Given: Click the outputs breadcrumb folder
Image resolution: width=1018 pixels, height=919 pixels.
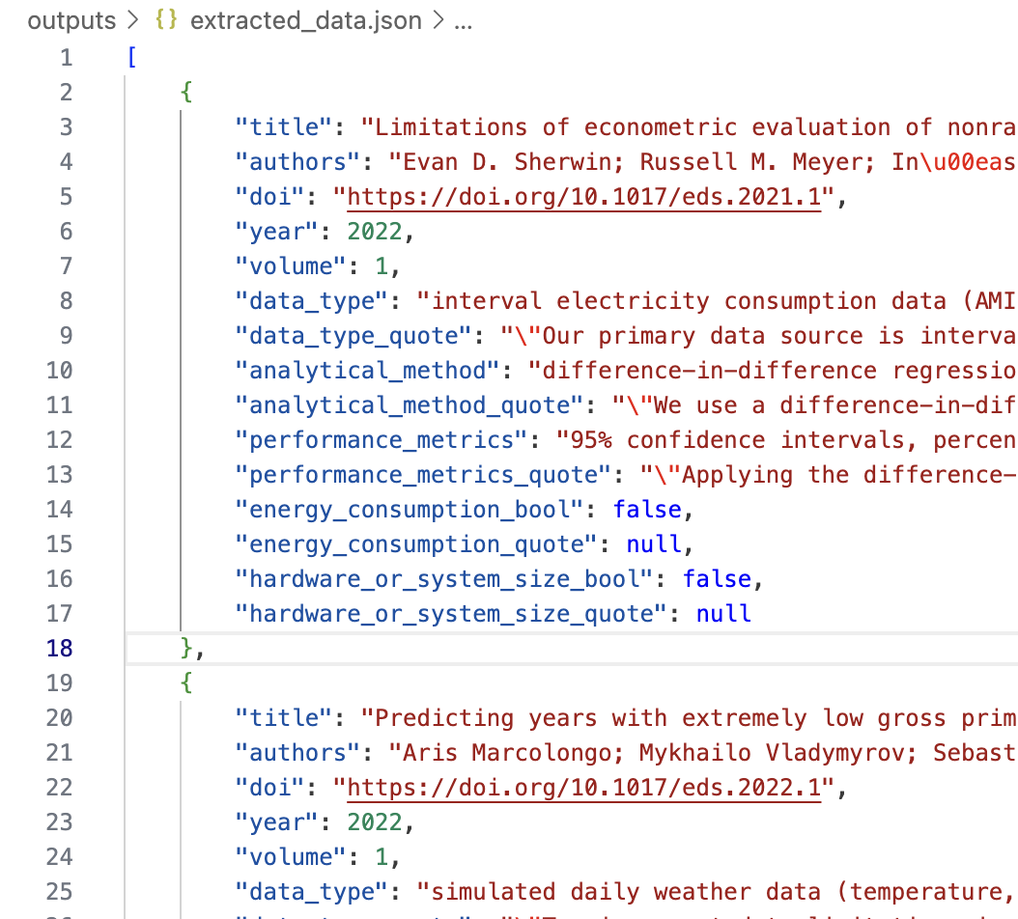Looking at the screenshot, I should click(71, 21).
